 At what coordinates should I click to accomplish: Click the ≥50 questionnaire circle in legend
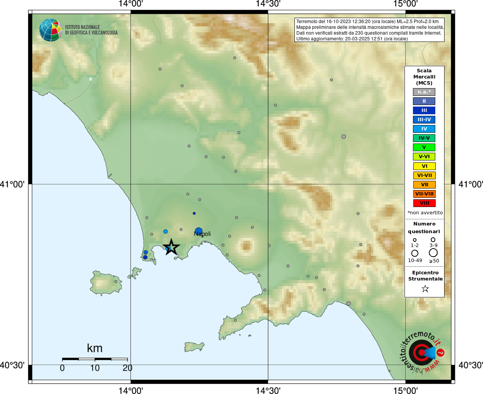(433, 253)
